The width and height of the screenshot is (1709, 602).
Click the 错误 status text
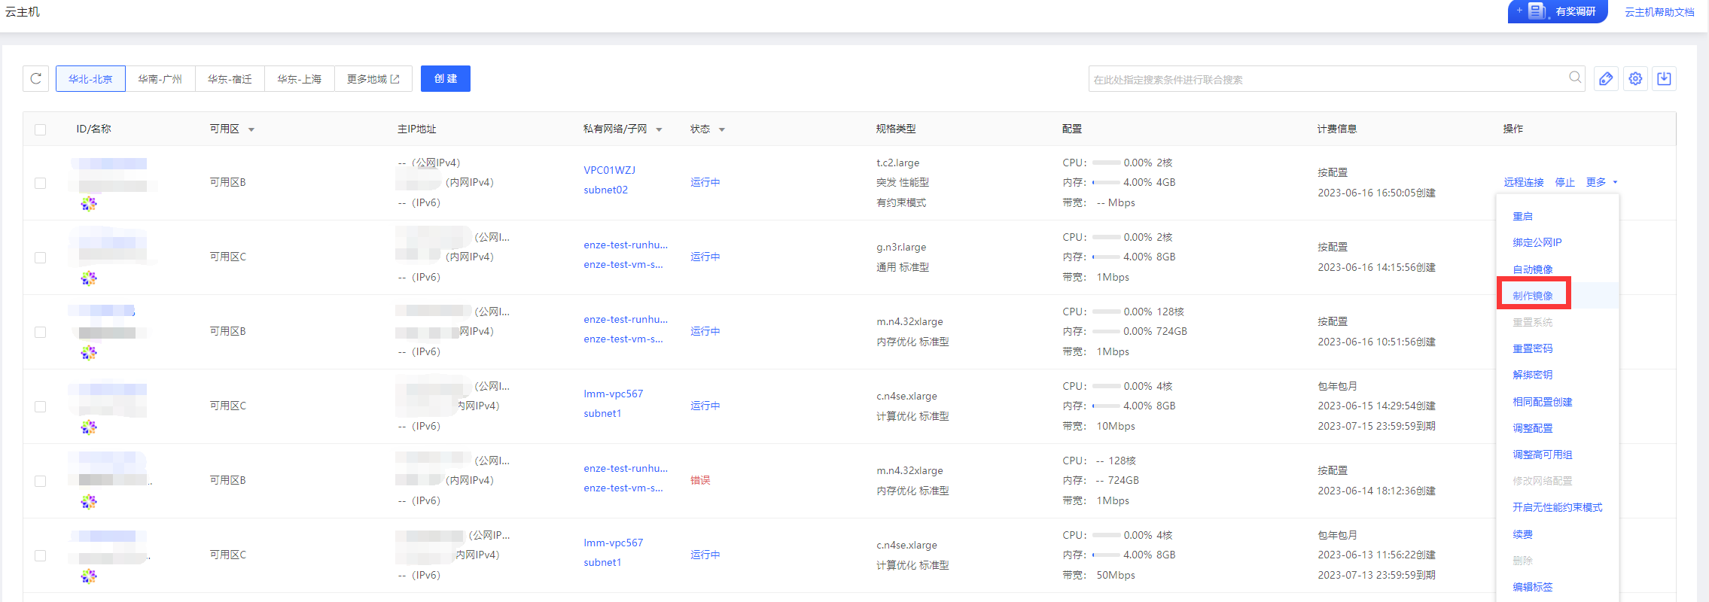pos(700,480)
